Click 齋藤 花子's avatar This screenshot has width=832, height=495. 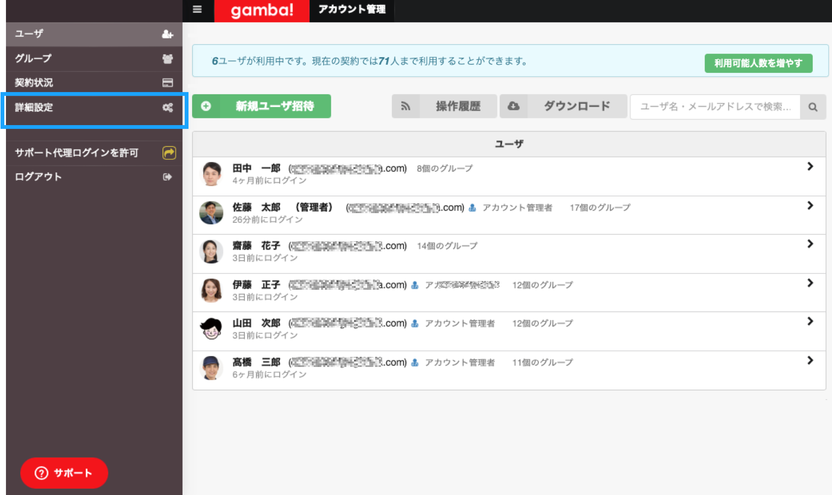pos(211,252)
